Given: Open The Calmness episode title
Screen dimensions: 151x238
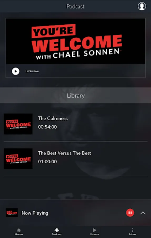Looking at the screenshot, I should (53, 118).
